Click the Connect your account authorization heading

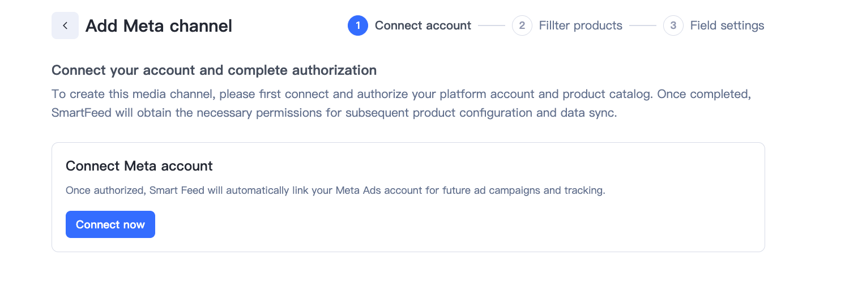pos(214,70)
